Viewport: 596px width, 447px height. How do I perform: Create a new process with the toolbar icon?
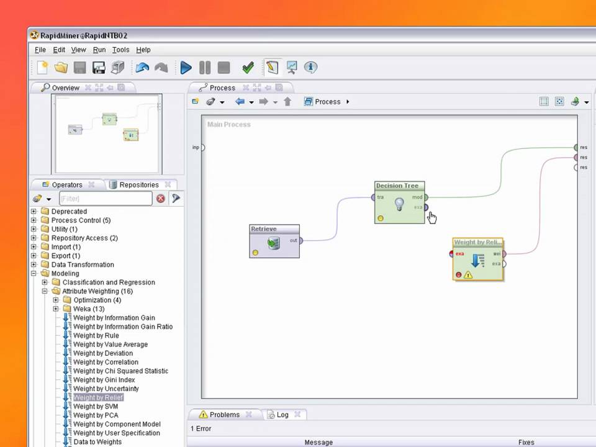click(43, 68)
